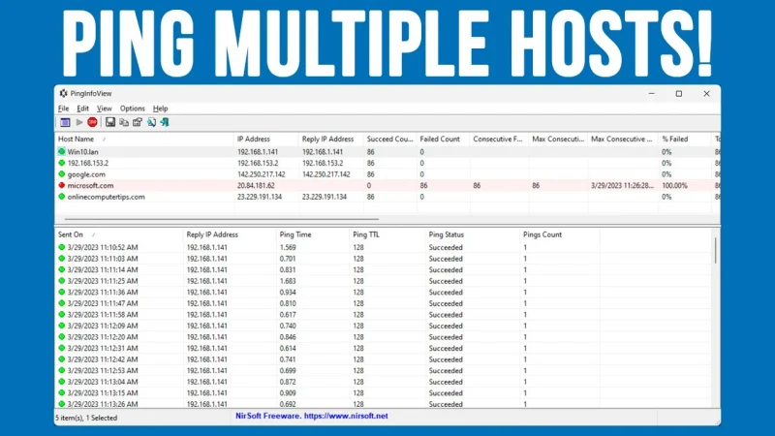The width and height of the screenshot is (775, 436).
Task: Open the Properties toolbar icon
Action: pos(138,122)
